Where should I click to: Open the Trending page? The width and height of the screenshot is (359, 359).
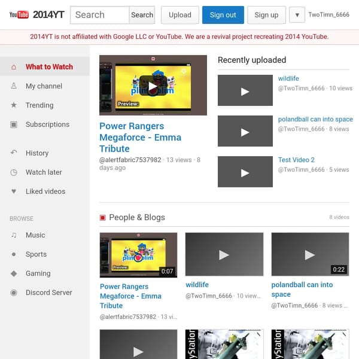(x=45, y=105)
